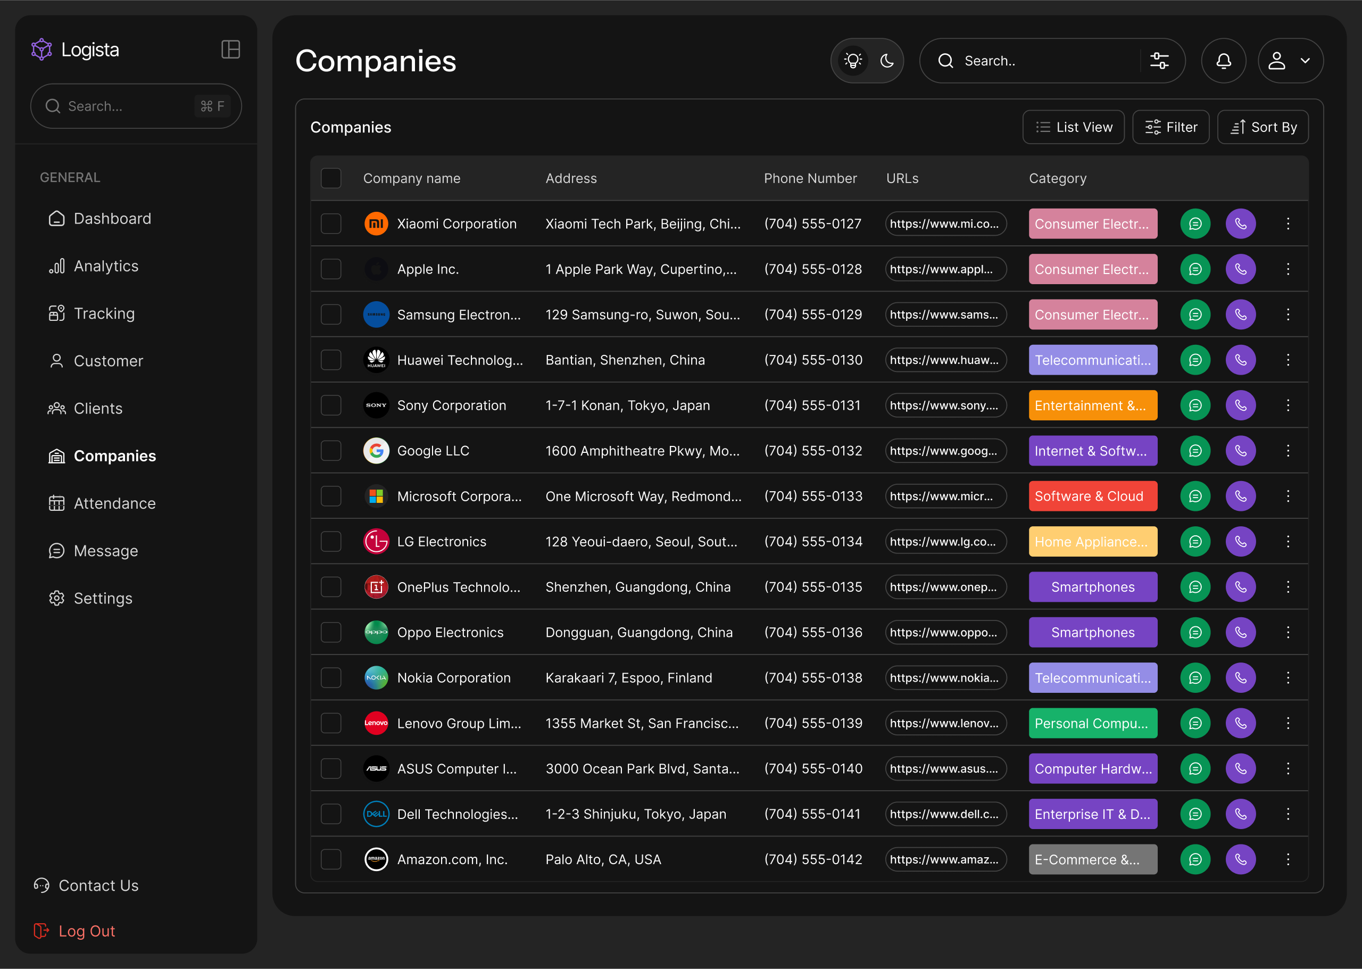Click the Samsung logo avatar
Screen dimensions: 1362x969
[376, 314]
